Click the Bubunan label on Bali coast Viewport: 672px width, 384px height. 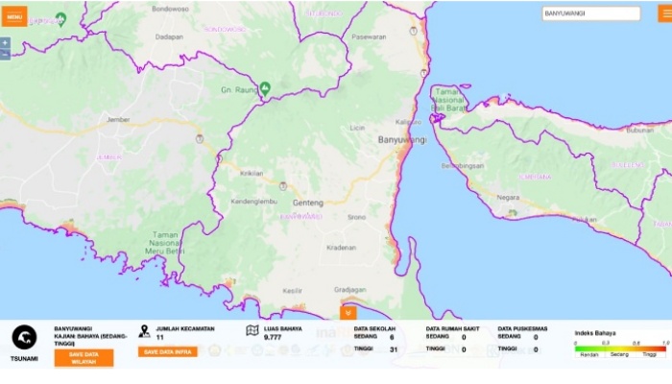tap(640, 130)
